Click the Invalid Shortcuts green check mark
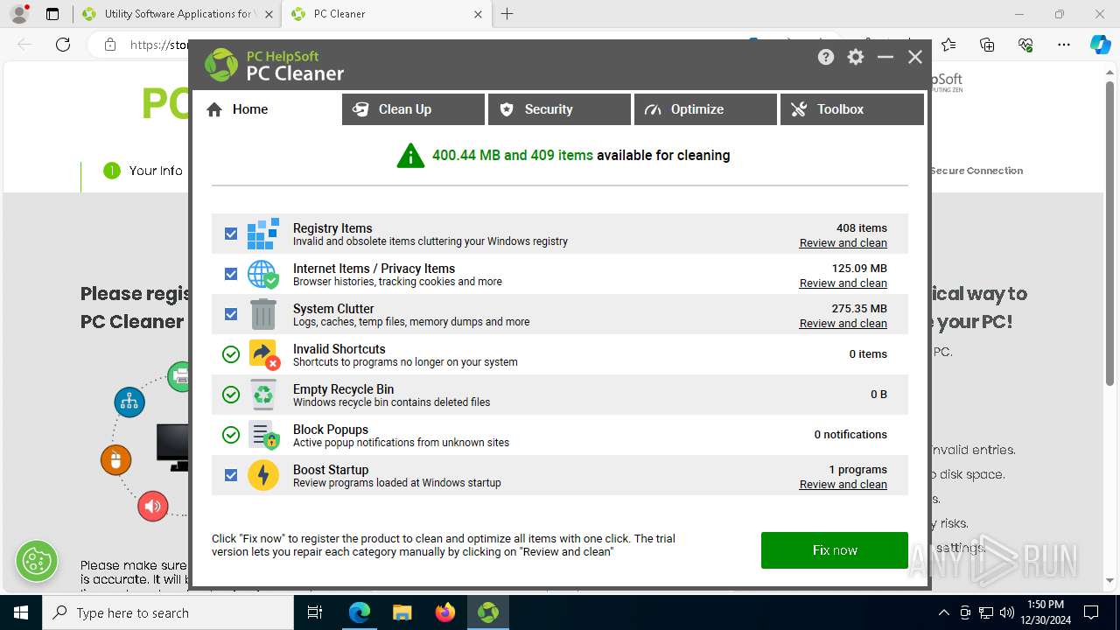Viewport: 1120px width, 630px height. [x=231, y=354]
